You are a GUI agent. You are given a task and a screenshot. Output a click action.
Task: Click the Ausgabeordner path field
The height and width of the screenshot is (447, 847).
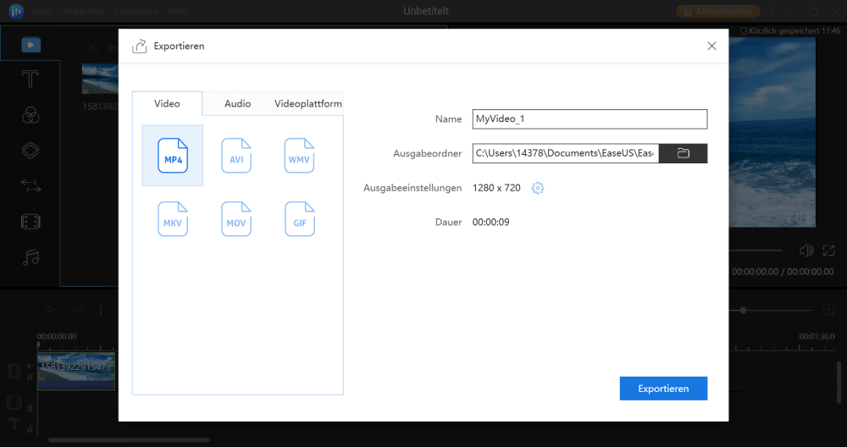tap(564, 153)
